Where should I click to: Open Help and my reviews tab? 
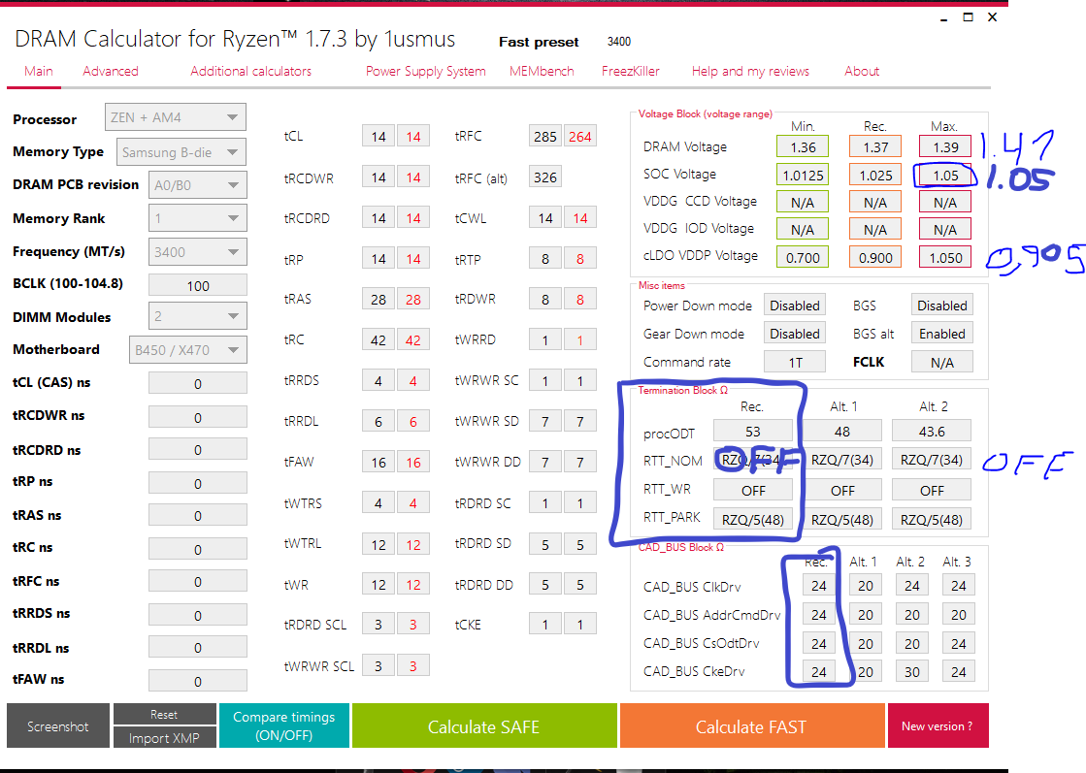750,71
